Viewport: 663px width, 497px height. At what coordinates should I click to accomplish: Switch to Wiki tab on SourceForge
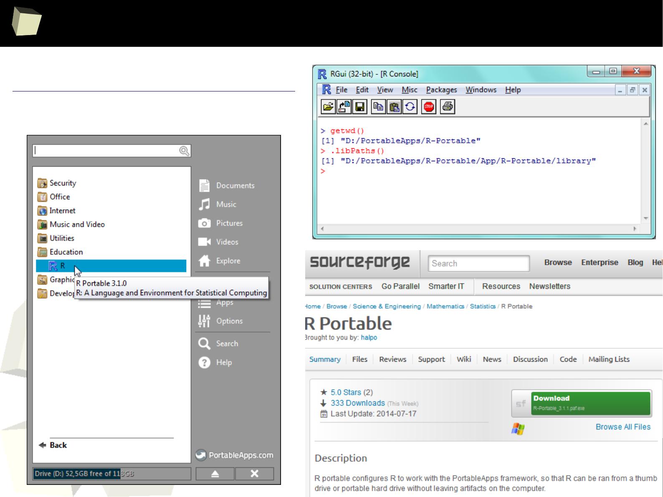pos(463,359)
